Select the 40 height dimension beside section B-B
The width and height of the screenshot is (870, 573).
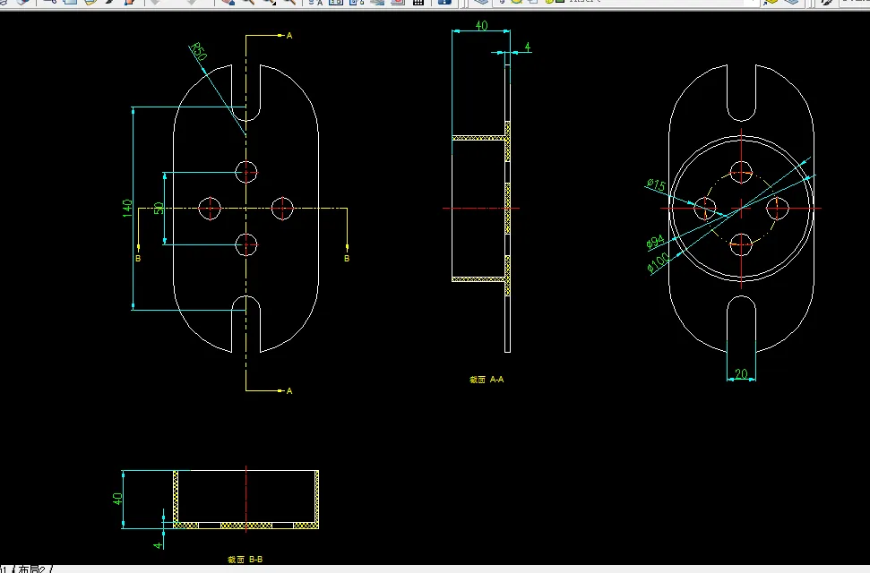117,499
